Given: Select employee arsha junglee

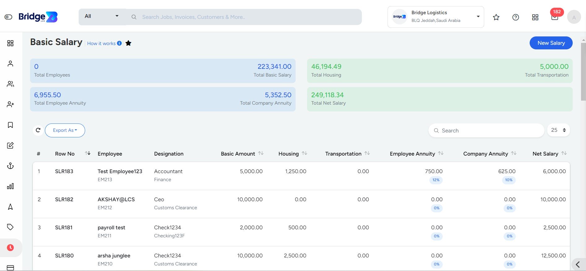Looking at the screenshot, I should point(114,256).
